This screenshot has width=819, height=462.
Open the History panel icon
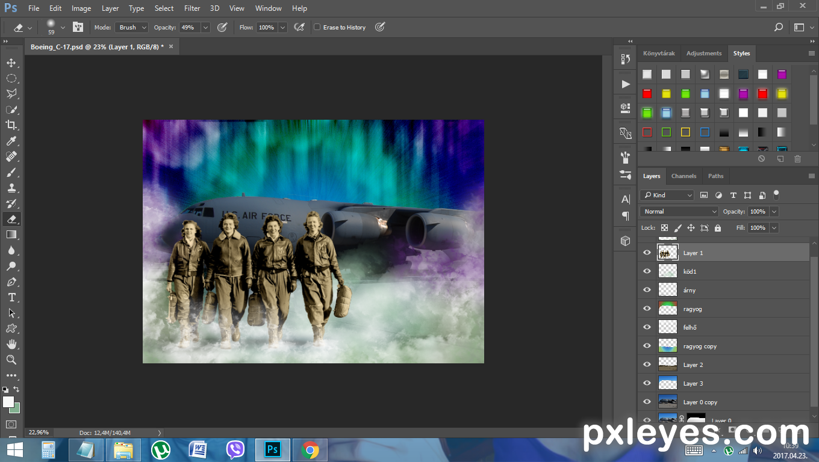(x=625, y=59)
